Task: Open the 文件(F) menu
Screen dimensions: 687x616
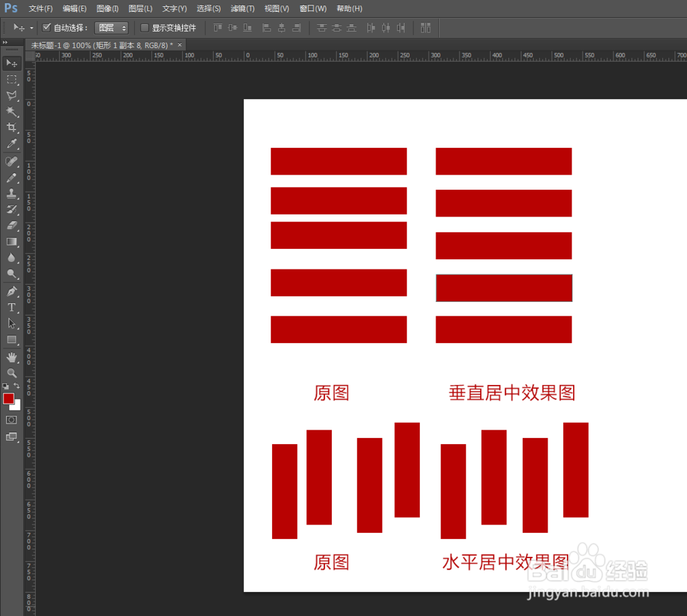Action: point(41,9)
